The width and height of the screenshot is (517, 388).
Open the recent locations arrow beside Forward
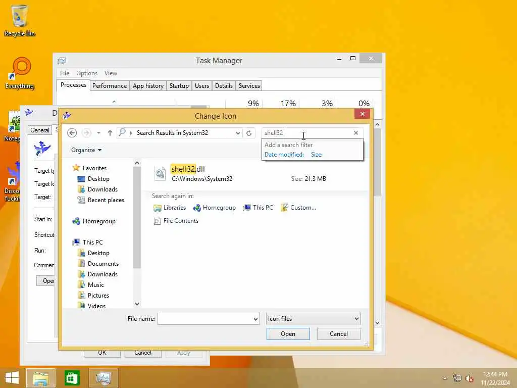click(x=98, y=133)
